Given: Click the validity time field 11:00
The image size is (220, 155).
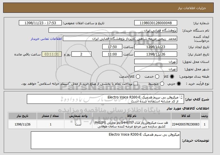Looking at the screenshot, I should point(112,54).
